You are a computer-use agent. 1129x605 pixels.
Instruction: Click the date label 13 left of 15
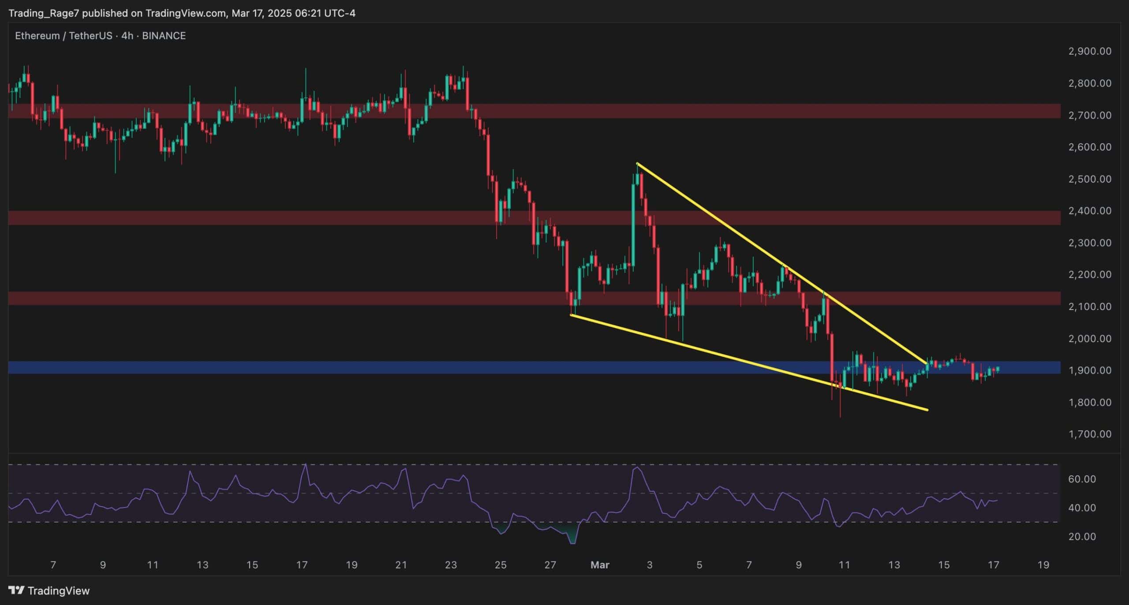[202, 565]
